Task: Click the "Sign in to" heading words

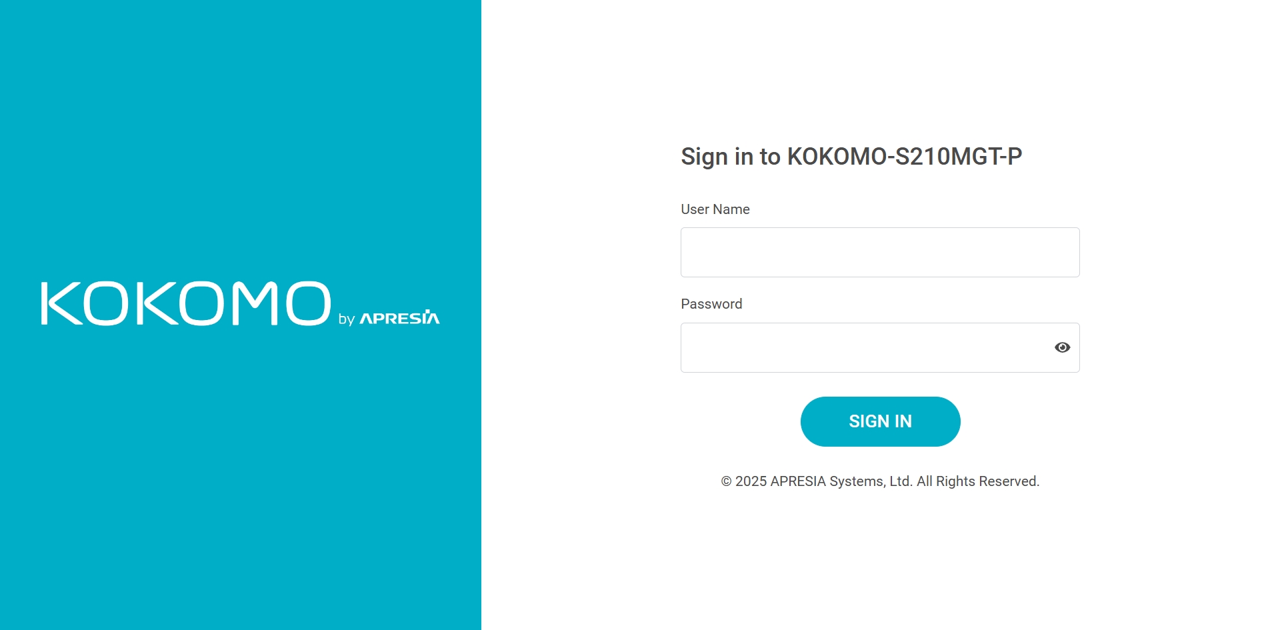Action: click(730, 157)
